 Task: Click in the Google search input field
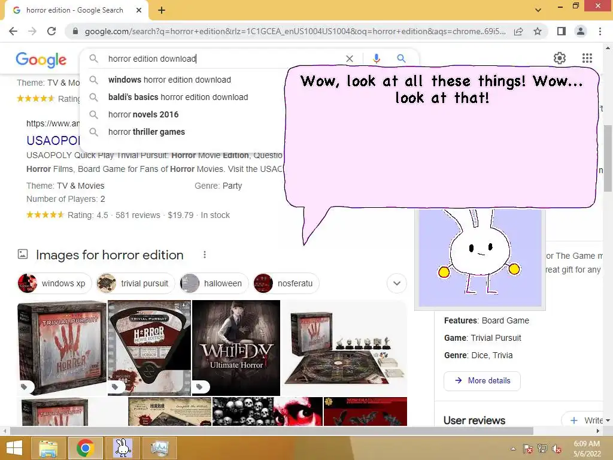(x=223, y=59)
